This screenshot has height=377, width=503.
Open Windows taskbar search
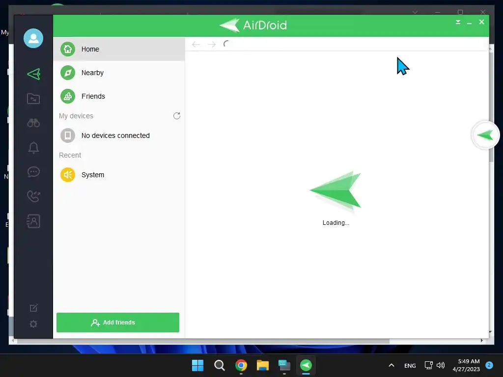pyautogui.click(x=220, y=365)
